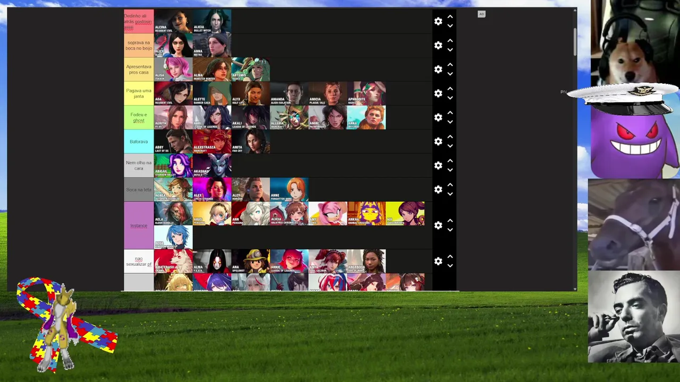Move 'Instance' tier up
The width and height of the screenshot is (680, 382).
click(x=450, y=221)
